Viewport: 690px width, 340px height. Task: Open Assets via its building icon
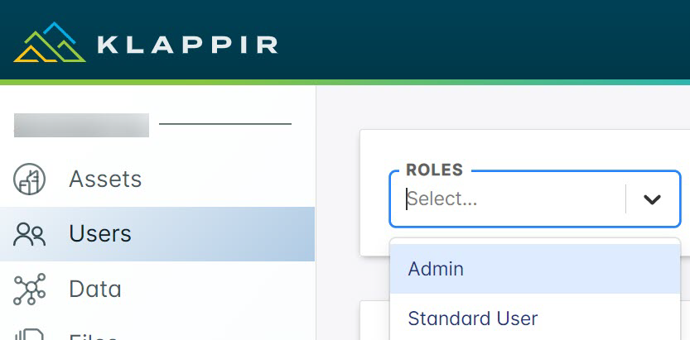[29, 179]
